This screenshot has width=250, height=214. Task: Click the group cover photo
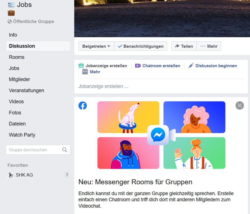click(x=162, y=18)
